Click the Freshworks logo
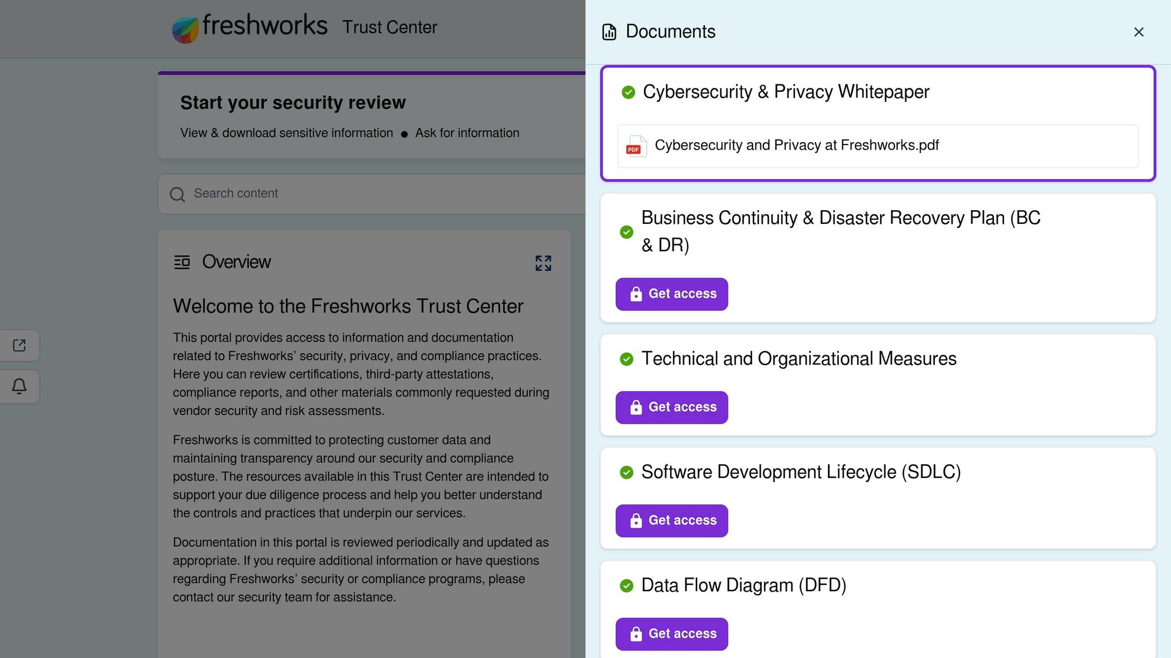Viewport: 1171px width, 658px height. point(185,27)
